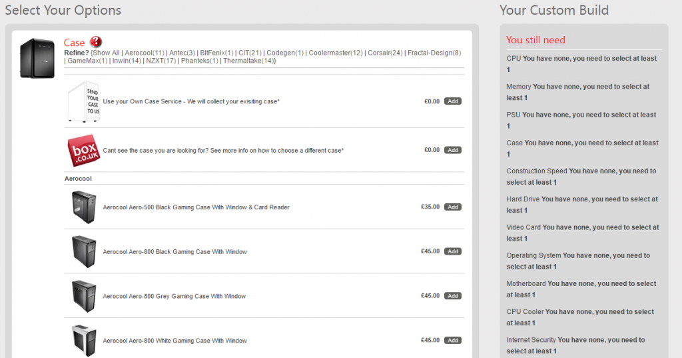Image resolution: width=682 pixels, height=358 pixels.
Task: Add Aerocool Aero-800 Grey Gaming Case
Action: (453, 296)
